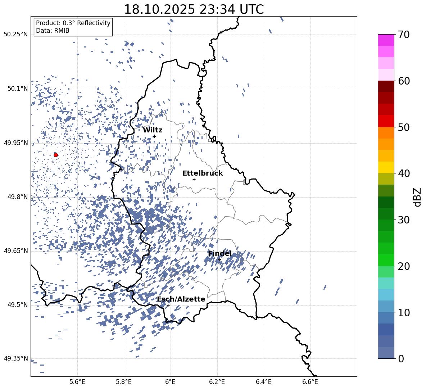The height and width of the screenshot is (389, 426).
Task: Click the 49.95°N latitude label
Action: click(16, 143)
